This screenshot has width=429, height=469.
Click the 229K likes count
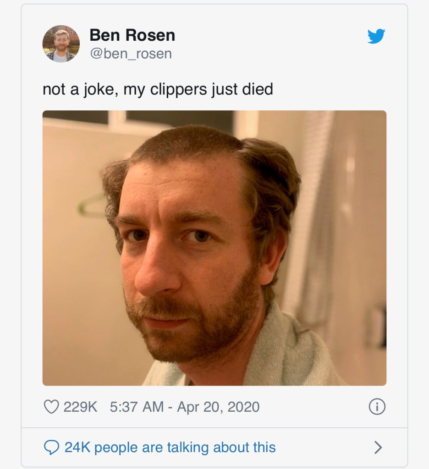click(80, 407)
